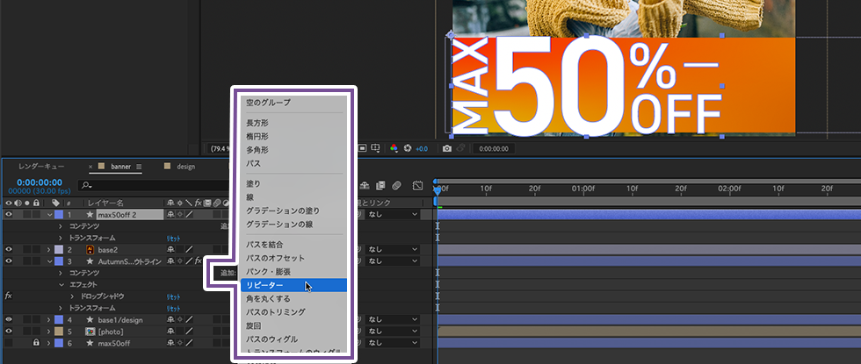The image size is (861, 364).
Task: Click the draft 3D icon in timeline
Action: tap(365, 186)
